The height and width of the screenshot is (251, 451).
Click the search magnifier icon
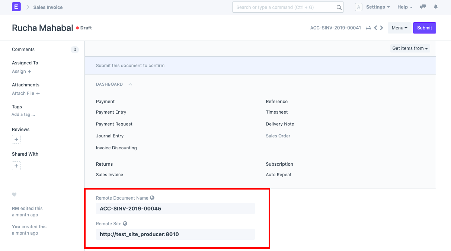coord(338,7)
